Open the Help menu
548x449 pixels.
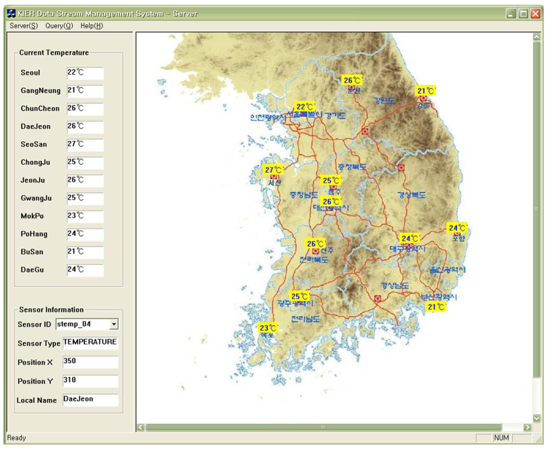(x=92, y=26)
